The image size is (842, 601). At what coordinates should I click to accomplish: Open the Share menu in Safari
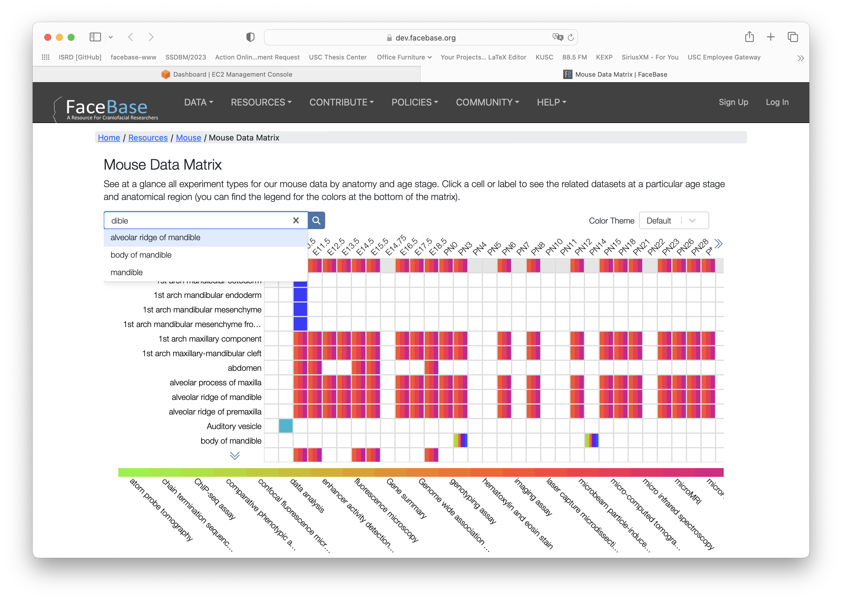click(750, 37)
